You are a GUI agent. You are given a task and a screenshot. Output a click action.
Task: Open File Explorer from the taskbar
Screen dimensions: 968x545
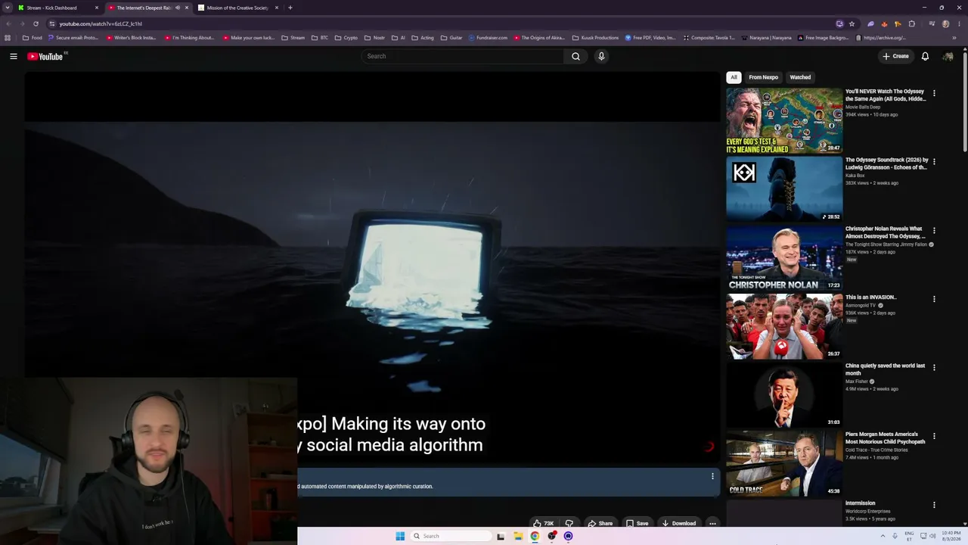[x=518, y=536]
